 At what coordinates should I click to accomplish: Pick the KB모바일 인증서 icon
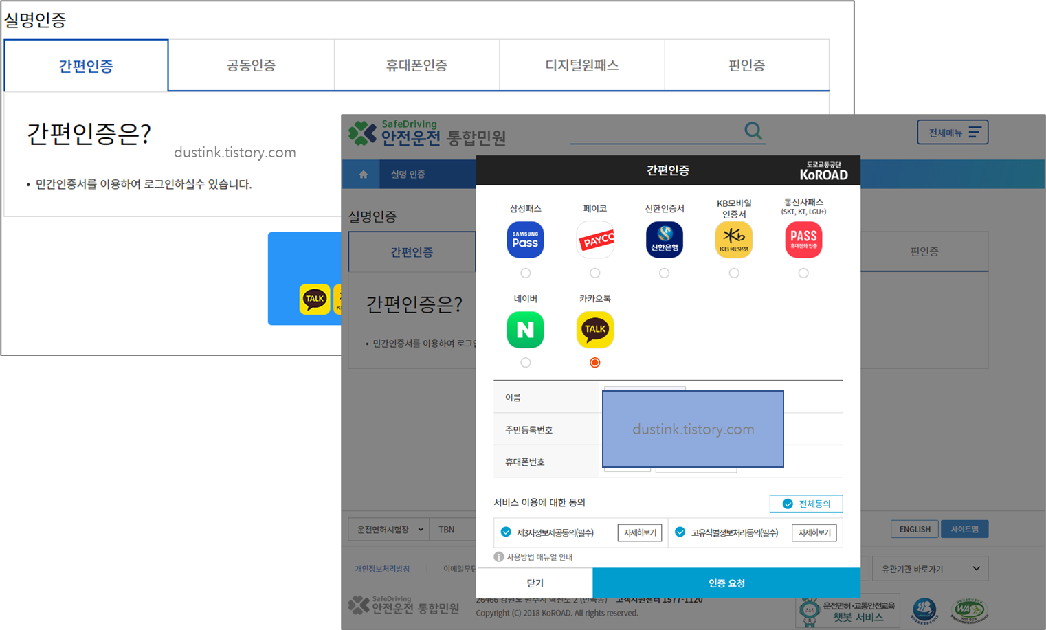click(733, 240)
